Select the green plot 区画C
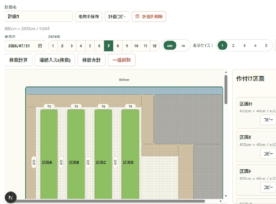276x204 pixels. click(x=103, y=154)
